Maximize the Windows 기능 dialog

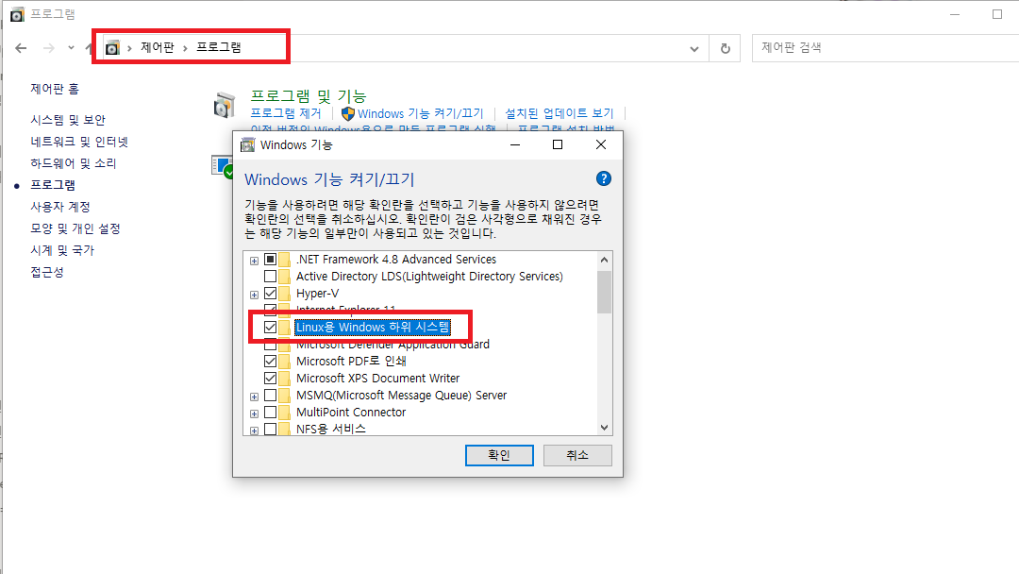pos(558,144)
